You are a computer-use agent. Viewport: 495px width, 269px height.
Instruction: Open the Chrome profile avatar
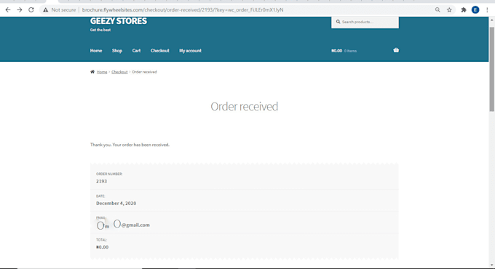(475, 9)
